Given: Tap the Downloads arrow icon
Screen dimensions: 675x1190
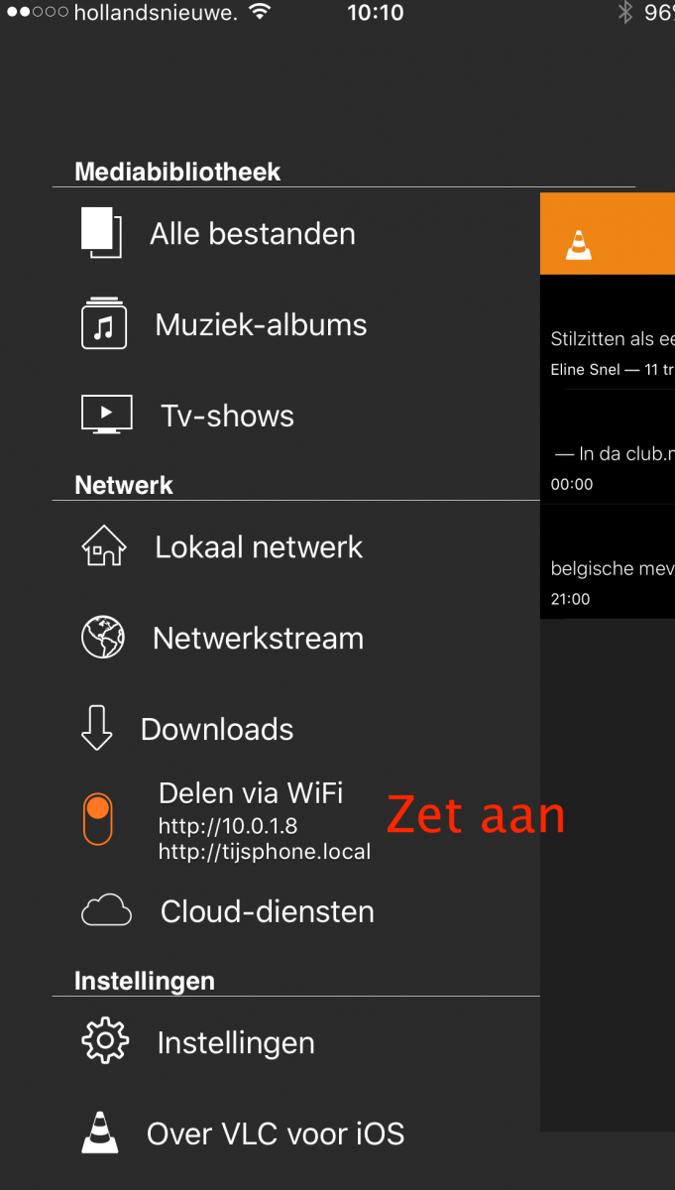Looking at the screenshot, I should pyautogui.click(x=97, y=729).
